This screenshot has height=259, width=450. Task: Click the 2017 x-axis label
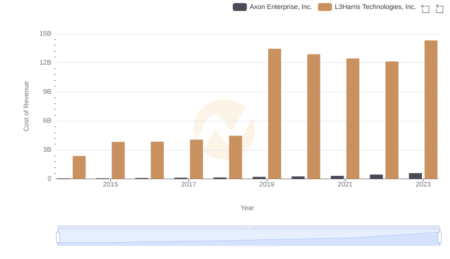pyautogui.click(x=188, y=184)
